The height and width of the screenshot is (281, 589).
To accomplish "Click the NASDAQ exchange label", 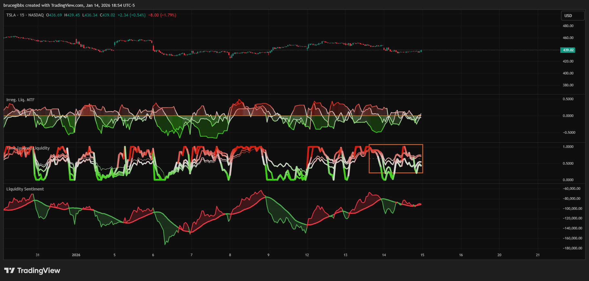I will 36,15.
